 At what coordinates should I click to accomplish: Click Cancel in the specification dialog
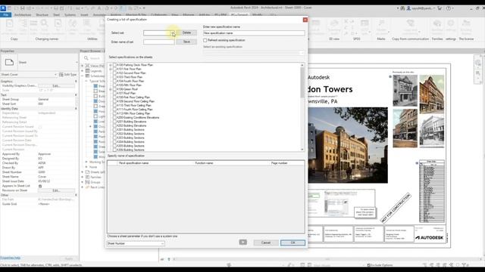coord(266,243)
